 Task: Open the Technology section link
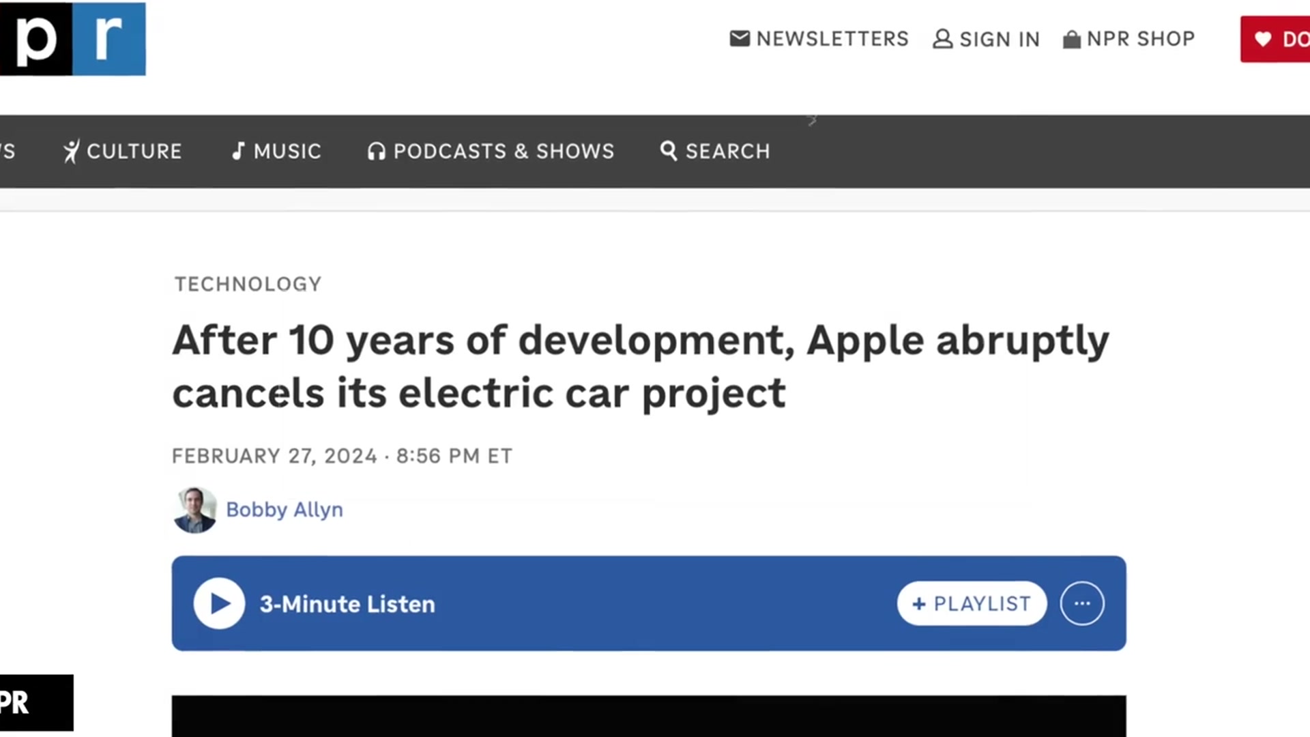coord(248,284)
